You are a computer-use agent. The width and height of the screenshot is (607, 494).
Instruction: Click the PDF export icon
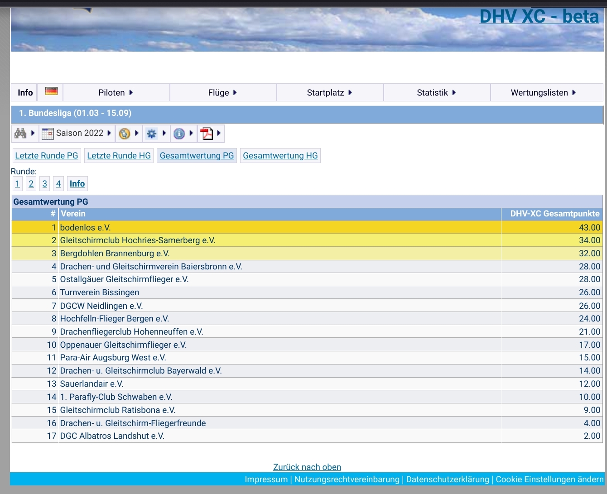207,134
